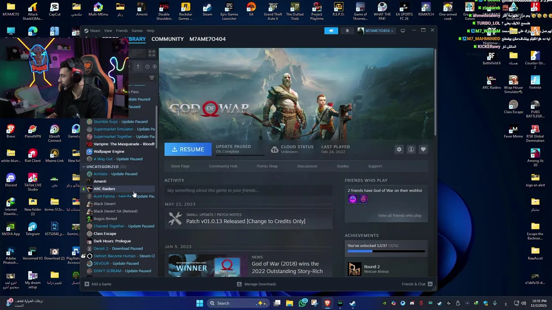
Task: Open Among Us 3D desktop shortcut
Action: coord(535,157)
